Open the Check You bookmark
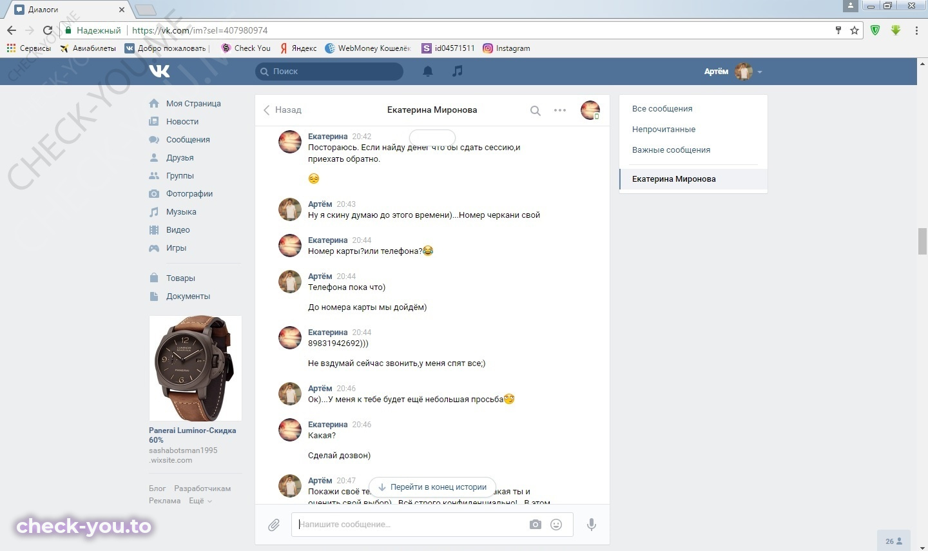This screenshot has height=551, width=928. click(246, 48)
